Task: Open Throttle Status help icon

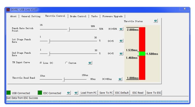Action: (x=156, y=21)
